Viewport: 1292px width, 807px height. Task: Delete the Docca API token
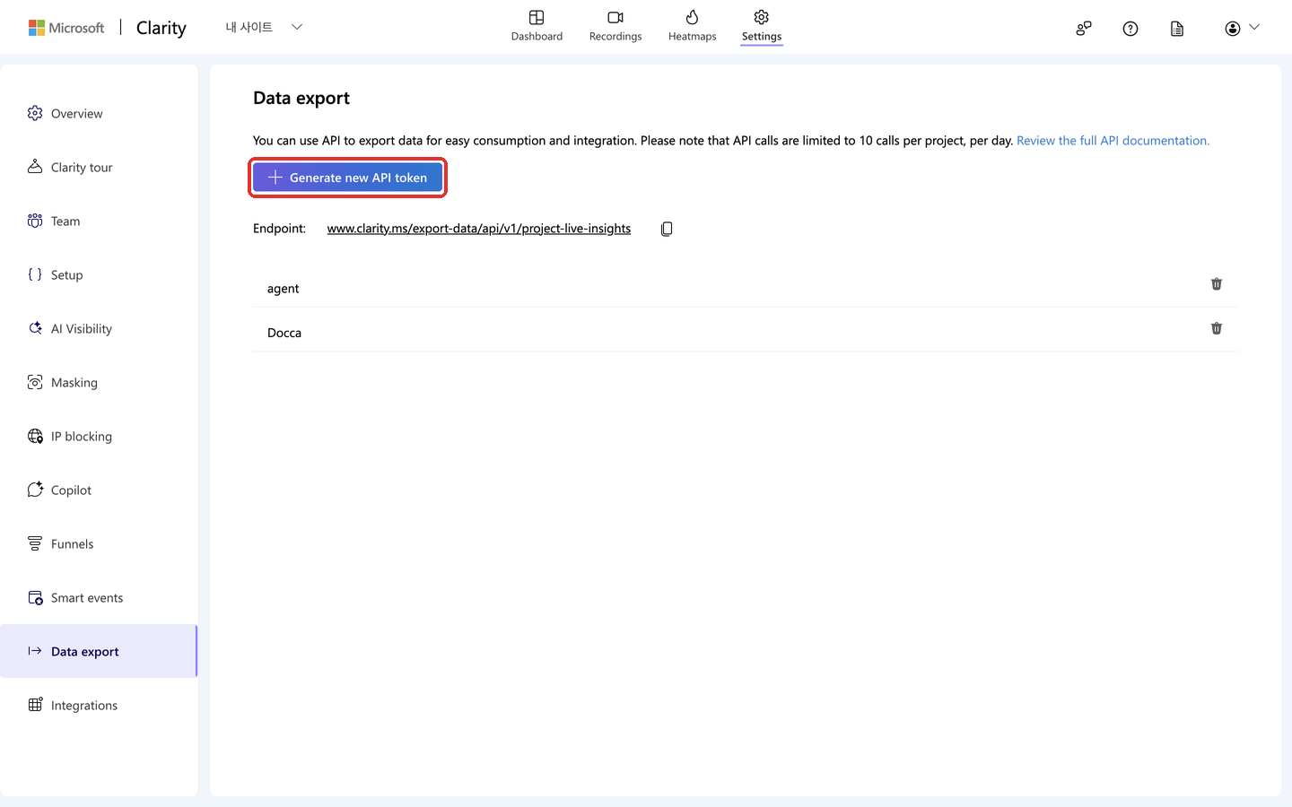point(1217,328)
